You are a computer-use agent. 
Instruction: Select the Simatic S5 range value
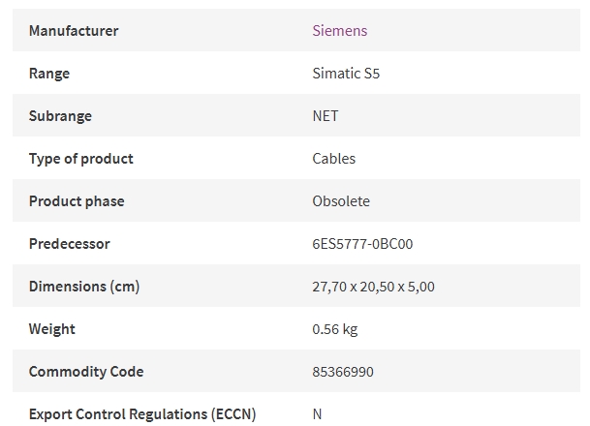(x=346, y=74)
